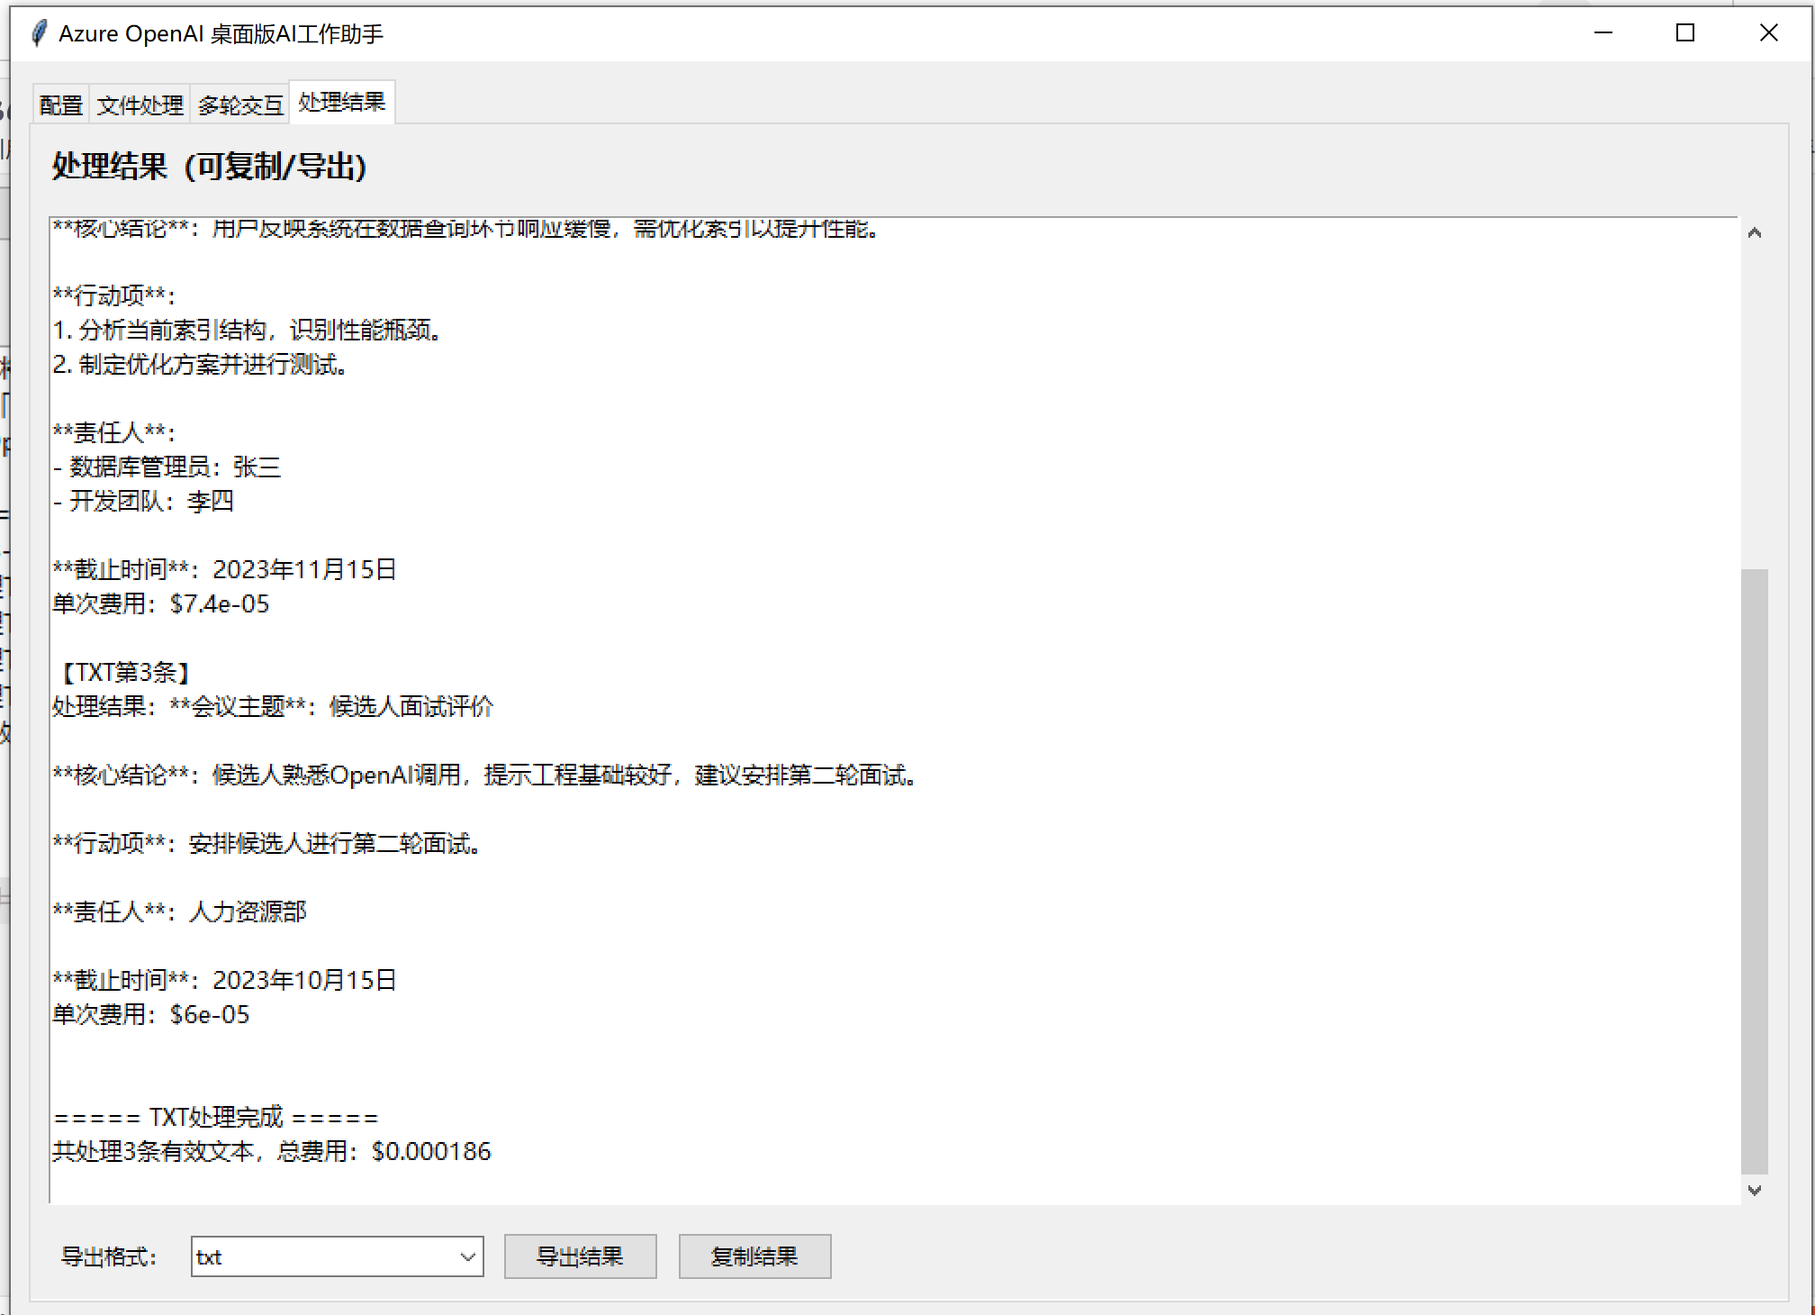This screenshot has height=1315, width=1815.
Task: Click the scrollbar down arrow
Action: point(1754,1190)
